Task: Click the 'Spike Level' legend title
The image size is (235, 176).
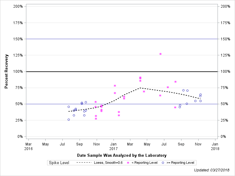Action: click(x=59, y=163)
